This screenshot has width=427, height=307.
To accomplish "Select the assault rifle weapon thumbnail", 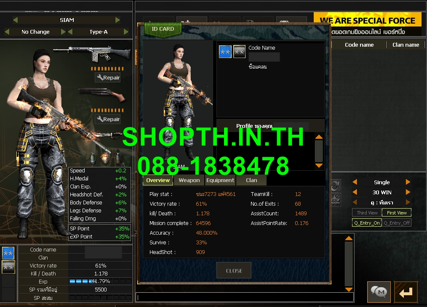I will pyautogui.click(x=92, y=53).
